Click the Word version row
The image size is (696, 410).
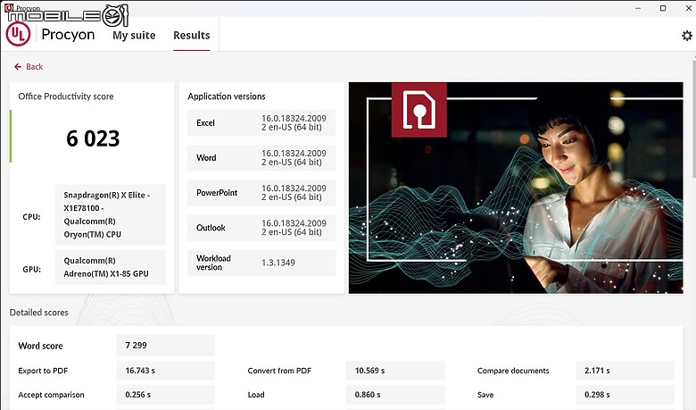tap(261, 158)
